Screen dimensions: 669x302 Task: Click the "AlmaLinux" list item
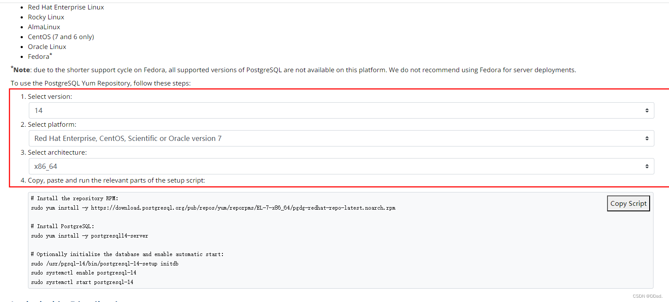[x=44, y=27]
